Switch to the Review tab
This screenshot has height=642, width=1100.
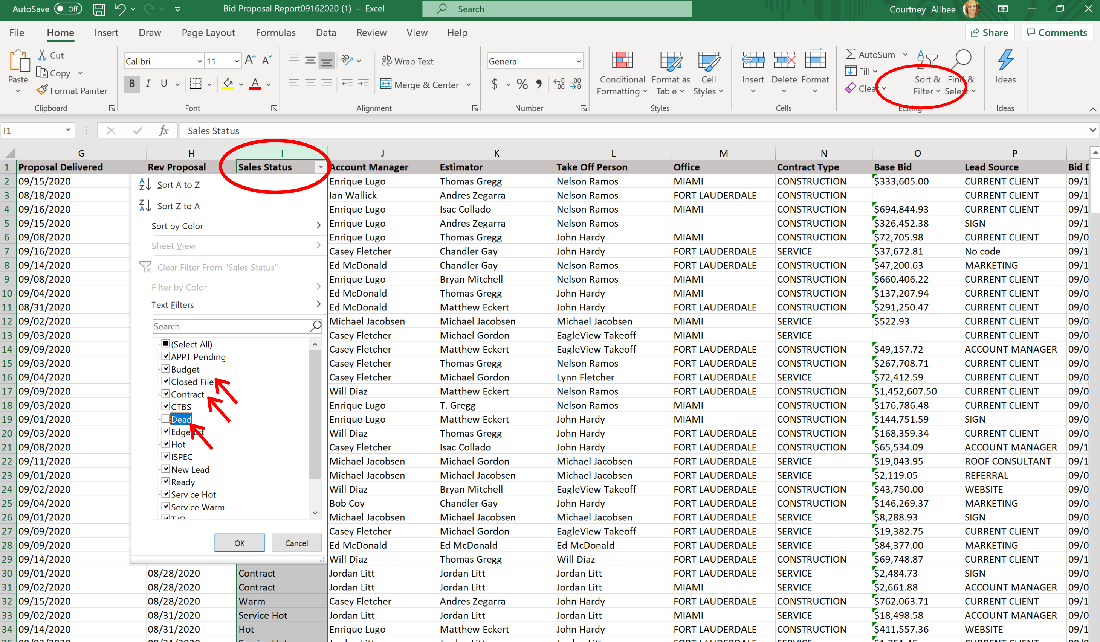[x=371, y=33]
